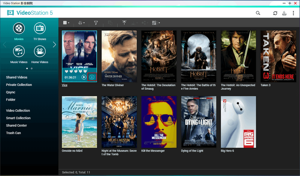
Task: Open Folder in sidebar
Action: pos(11,99)
